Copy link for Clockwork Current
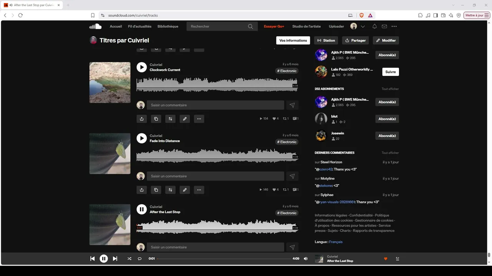 (x=156, y=119)
